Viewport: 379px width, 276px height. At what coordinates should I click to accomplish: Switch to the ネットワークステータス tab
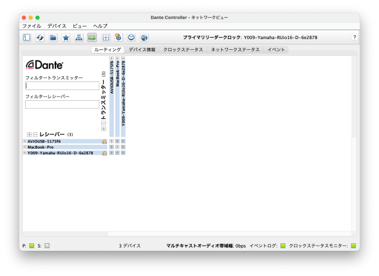pos(235,50)
